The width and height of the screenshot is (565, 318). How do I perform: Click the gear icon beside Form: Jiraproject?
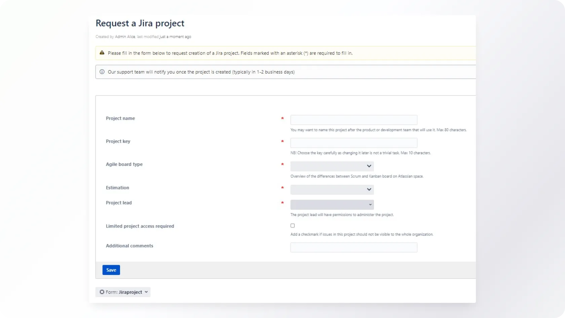click(102, 292)
